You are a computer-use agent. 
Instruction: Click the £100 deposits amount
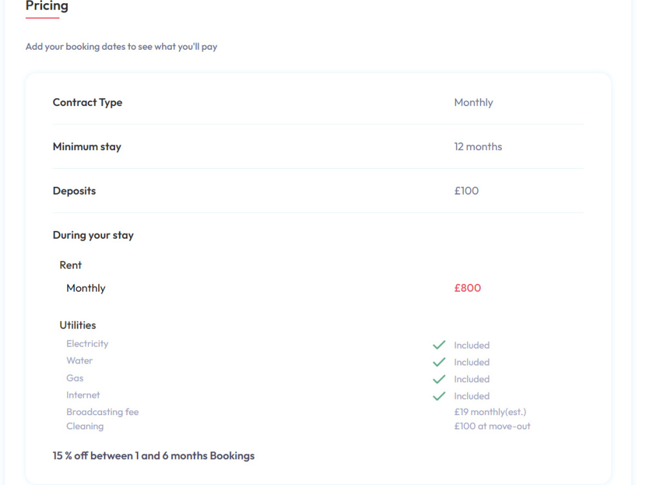pos(466,191)
